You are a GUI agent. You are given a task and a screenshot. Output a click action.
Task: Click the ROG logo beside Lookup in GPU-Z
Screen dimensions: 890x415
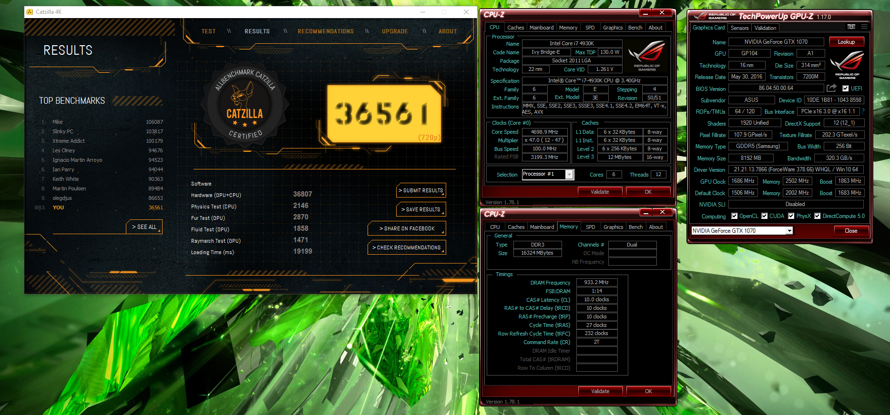[847, 65]
